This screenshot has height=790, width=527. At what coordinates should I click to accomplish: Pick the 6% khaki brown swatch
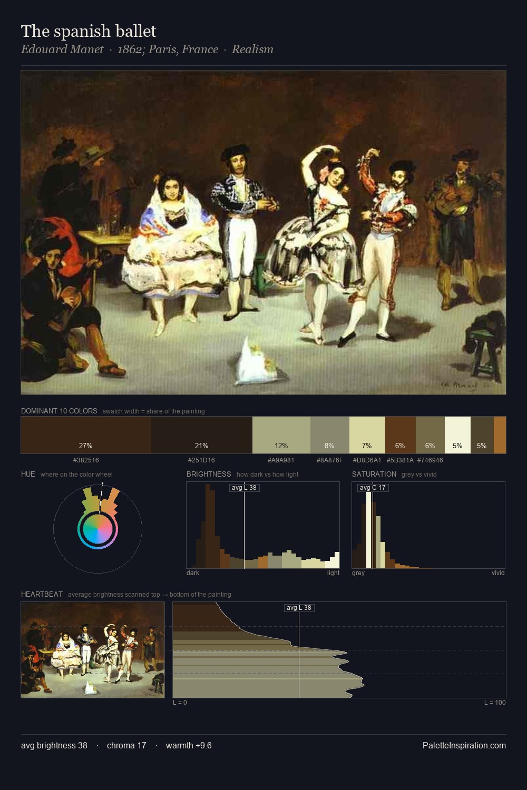tap(430, 435)
